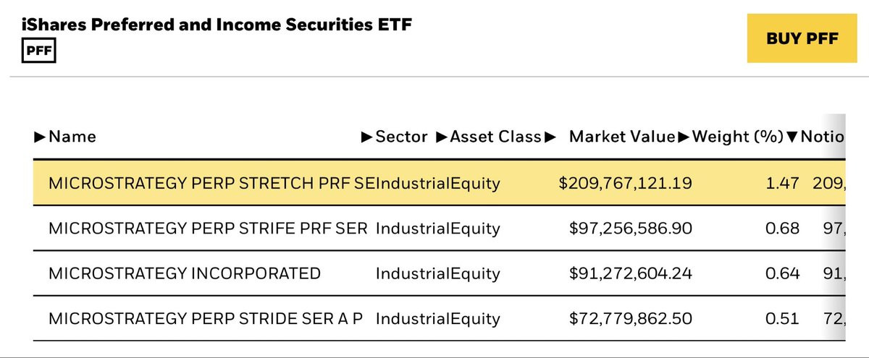The width and height of the screenshot is (869, 358).
Task: Sort by Market Value arrow icon
Action: click(550, 137)
